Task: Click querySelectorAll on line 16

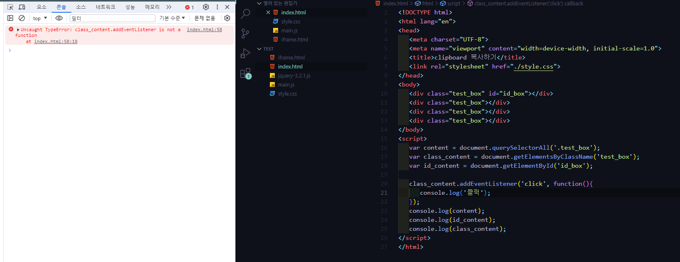Action: click(x=521, y=148)
